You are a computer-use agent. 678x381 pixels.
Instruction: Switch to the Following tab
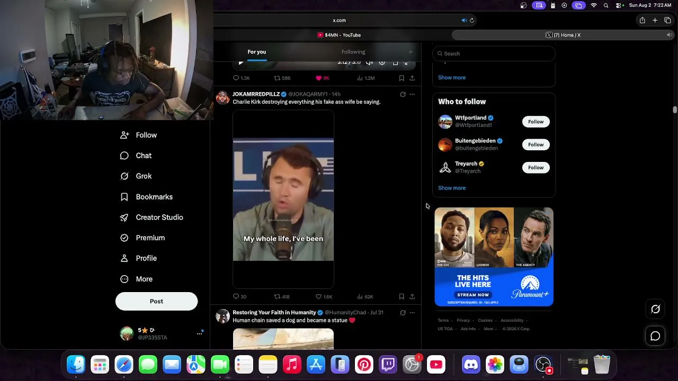point(353,52)
